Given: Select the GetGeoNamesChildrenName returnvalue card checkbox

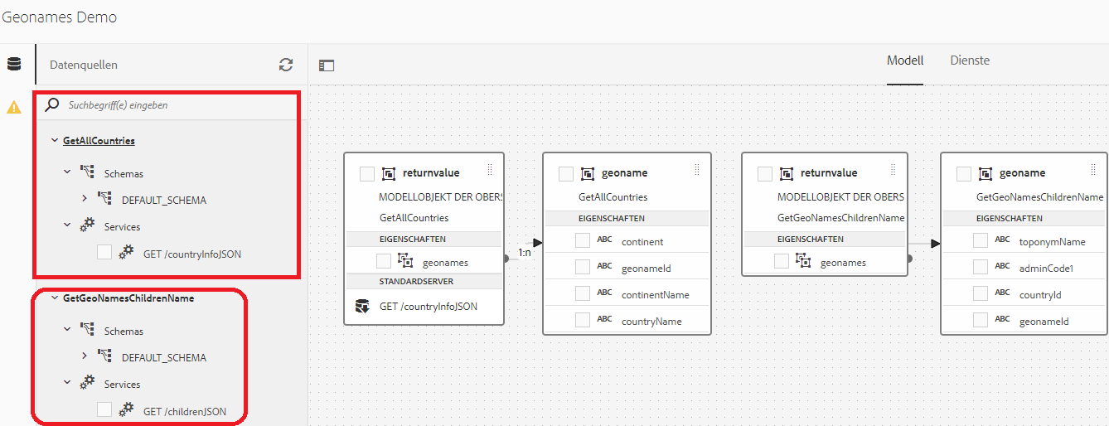Looking at the screenshot, I should [765, 174].
